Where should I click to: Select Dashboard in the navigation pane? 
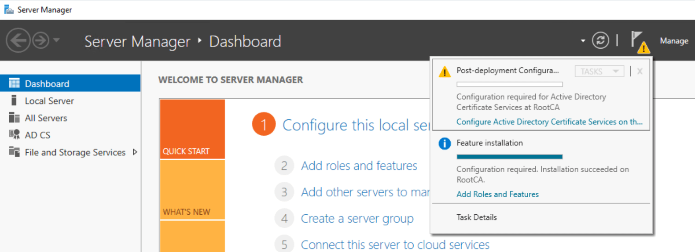(70, 83)
